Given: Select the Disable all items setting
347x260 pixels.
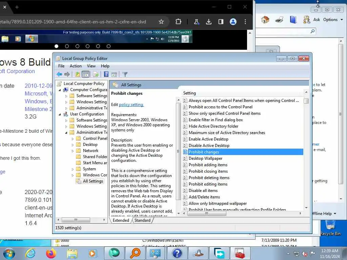Looking at the screenshot, I should (x=203, y=191).
